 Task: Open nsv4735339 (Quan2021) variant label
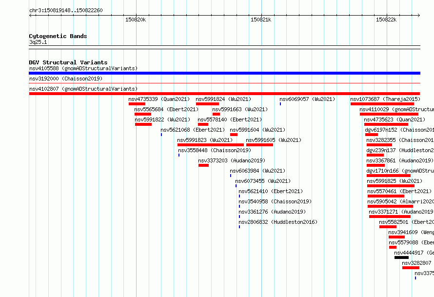[x=159, y=99]
